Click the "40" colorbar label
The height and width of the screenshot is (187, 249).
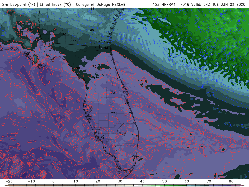pos(142,181)
